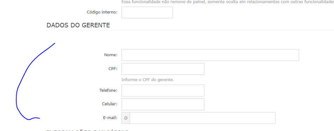Click the "E-mail:" label text
Screen dimensions: 334x131
(110, 118)
